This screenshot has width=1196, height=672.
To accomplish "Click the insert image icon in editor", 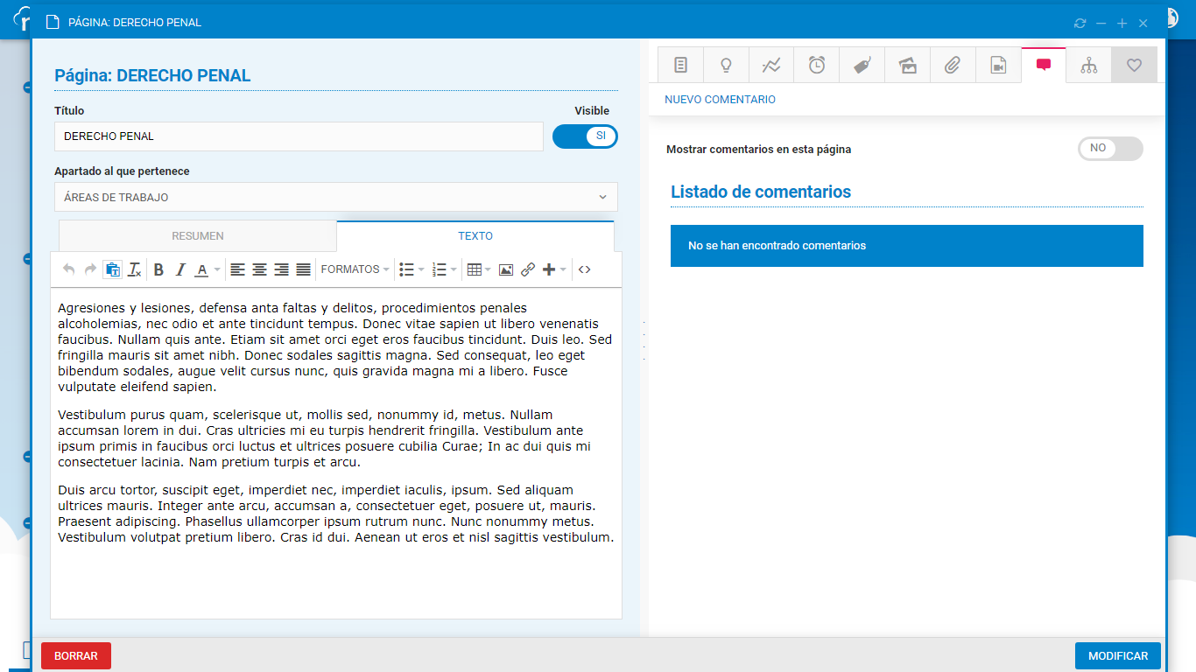I will pyautogui.click(x=506, y=269).
